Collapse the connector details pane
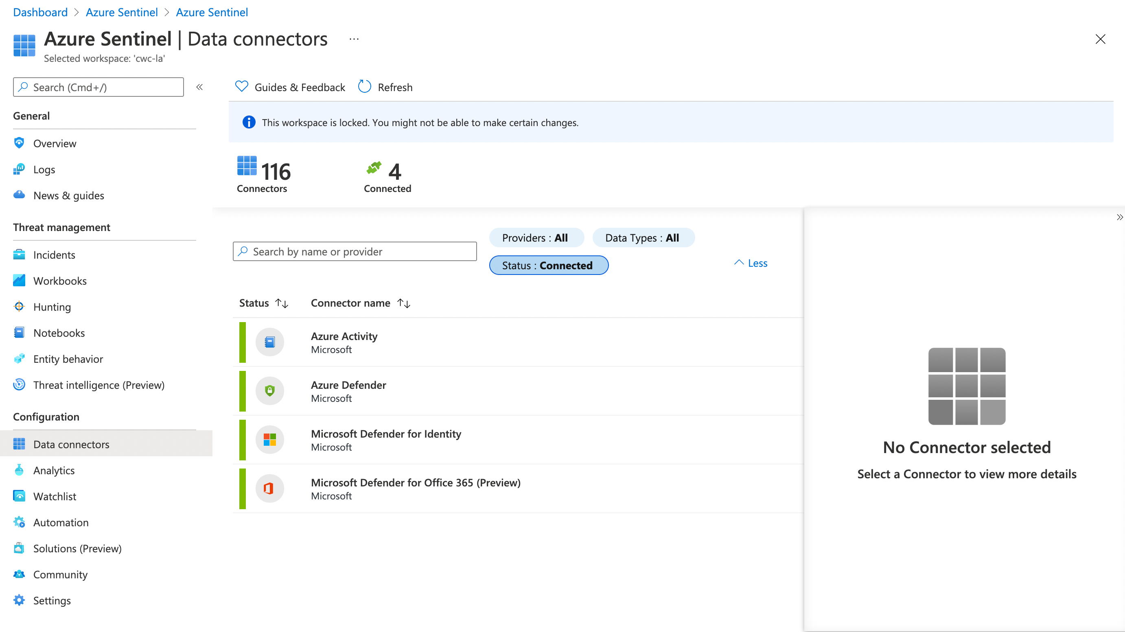This screenshot has width=1125, height=632. pos(1119,217)
